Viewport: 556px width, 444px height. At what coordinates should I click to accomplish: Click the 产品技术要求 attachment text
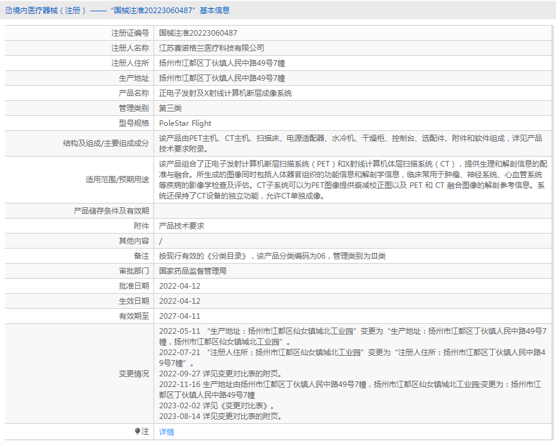182,226
